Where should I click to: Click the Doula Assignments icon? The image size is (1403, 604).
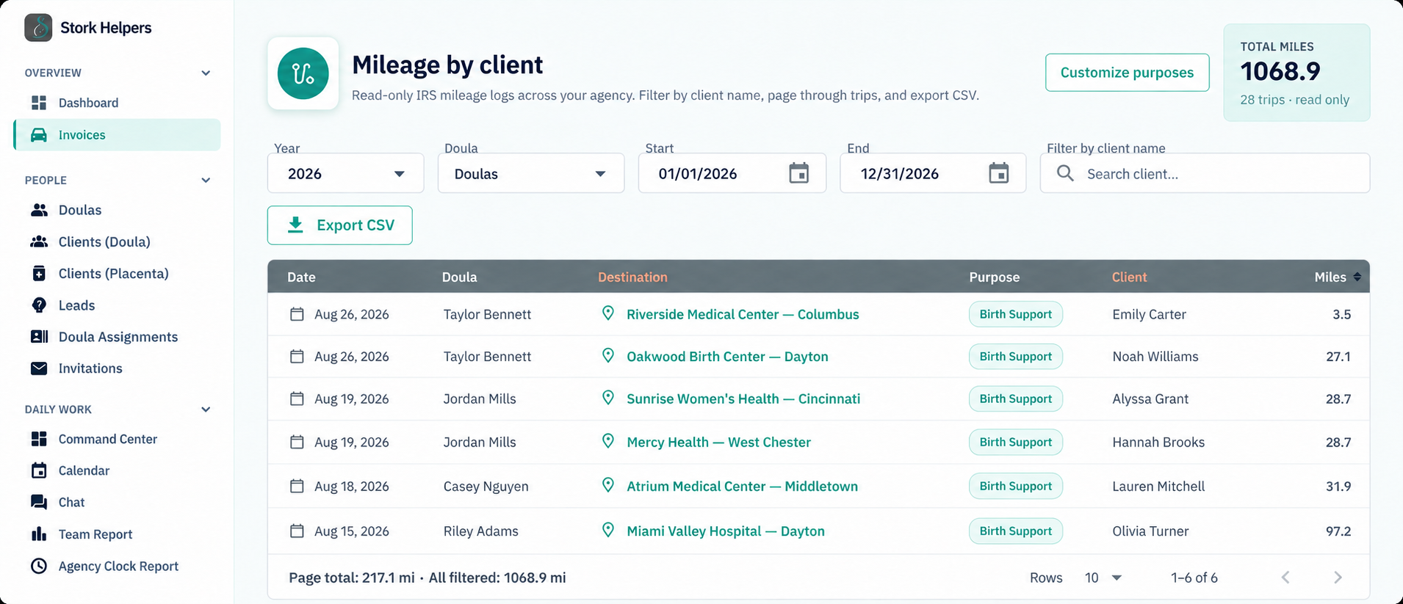(x=39, y=337)
